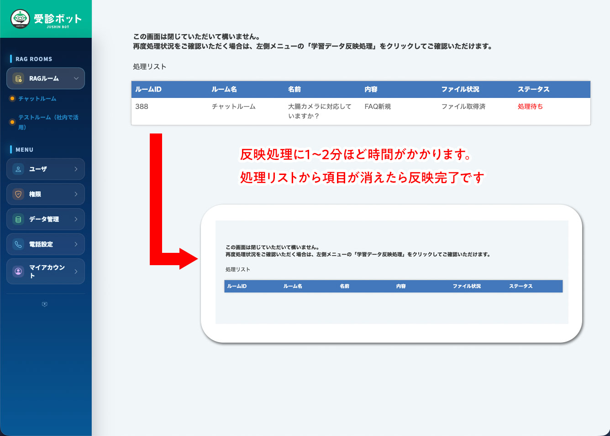Click the ファイル状況 column header
Screen dimensions: 610x436
[x=460, y=89]
